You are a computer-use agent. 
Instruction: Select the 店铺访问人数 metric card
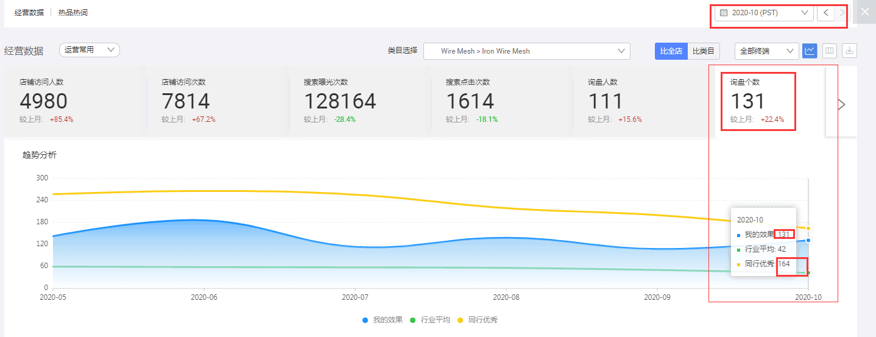pyautogui.click(x=73, y=101)
